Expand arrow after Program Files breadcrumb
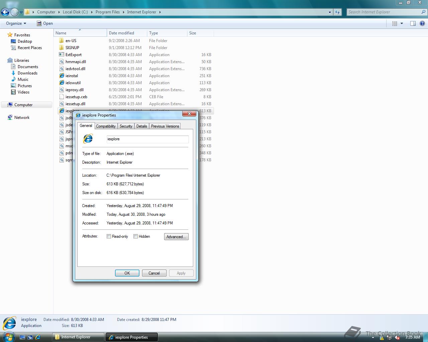Image resolution: width=428 pixels, height=342 pixels. pyautogui.click(x=123, y=12)
